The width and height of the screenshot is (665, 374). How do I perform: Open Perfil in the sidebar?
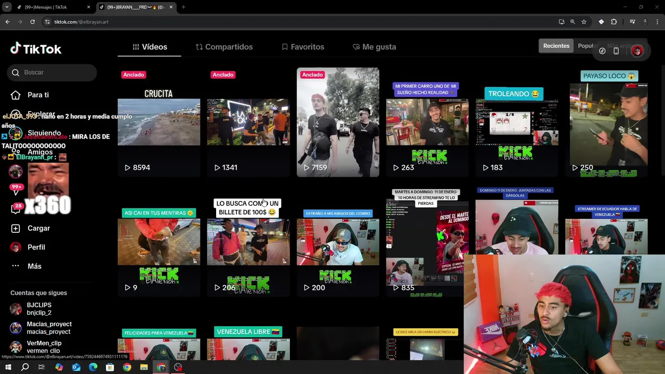click(x=29, y=247)
